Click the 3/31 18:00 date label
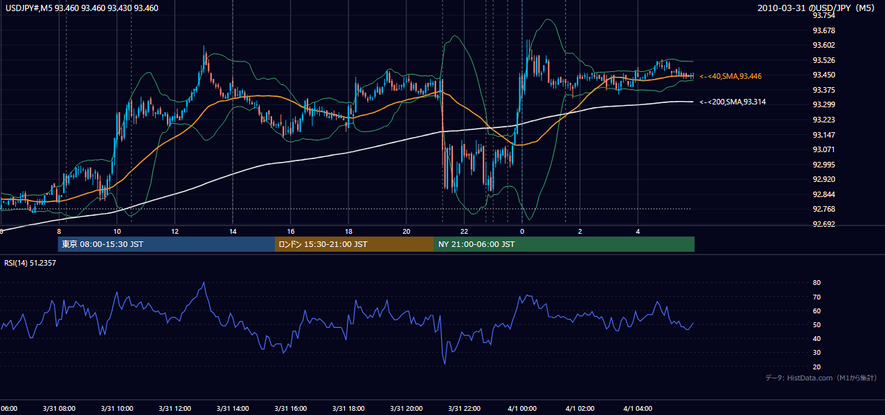 348,409
